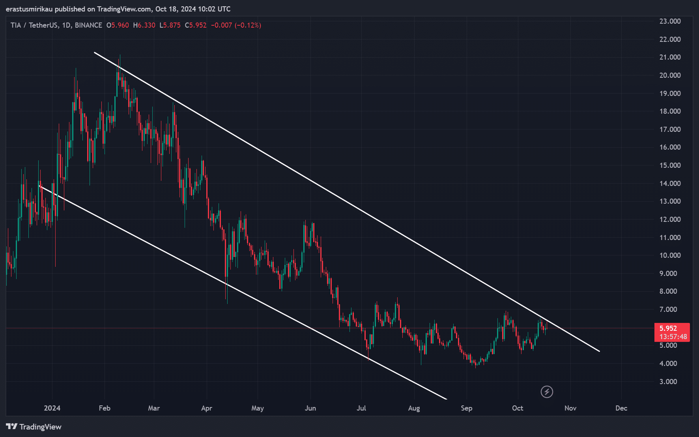Click the close value C5.952
The image size is (699, 437).
coord(196,25)
